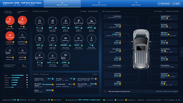Click the Recirc (doubtful) card
This screenshot has width=183, height=103.
(x=87, y=85)
